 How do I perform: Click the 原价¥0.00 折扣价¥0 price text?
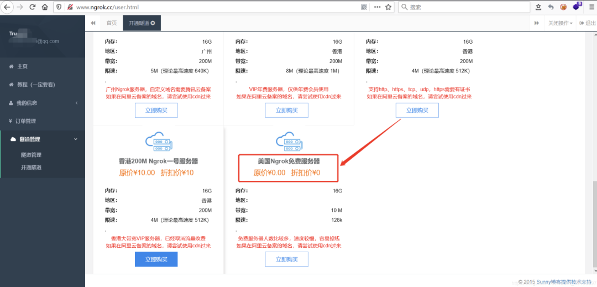[x=287, y=173]
